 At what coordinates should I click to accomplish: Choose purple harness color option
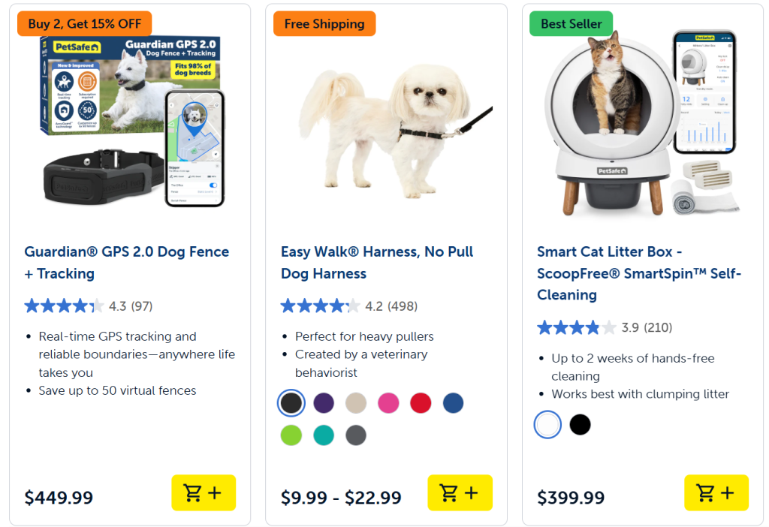[x=324, y=403]
